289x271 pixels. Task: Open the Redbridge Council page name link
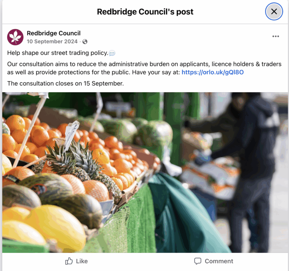[53, 33]
